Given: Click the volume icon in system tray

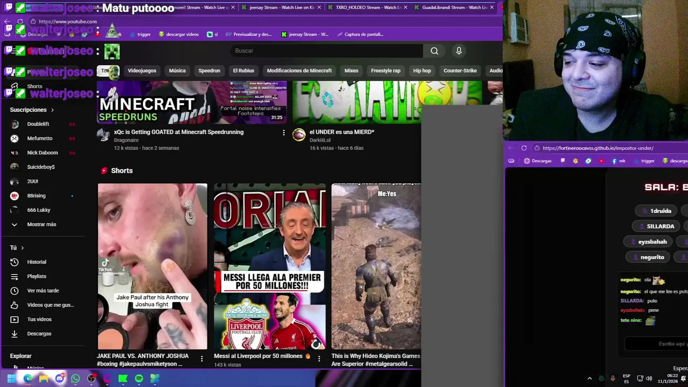Looking at the screenshot, I should [x=649, y=378].
